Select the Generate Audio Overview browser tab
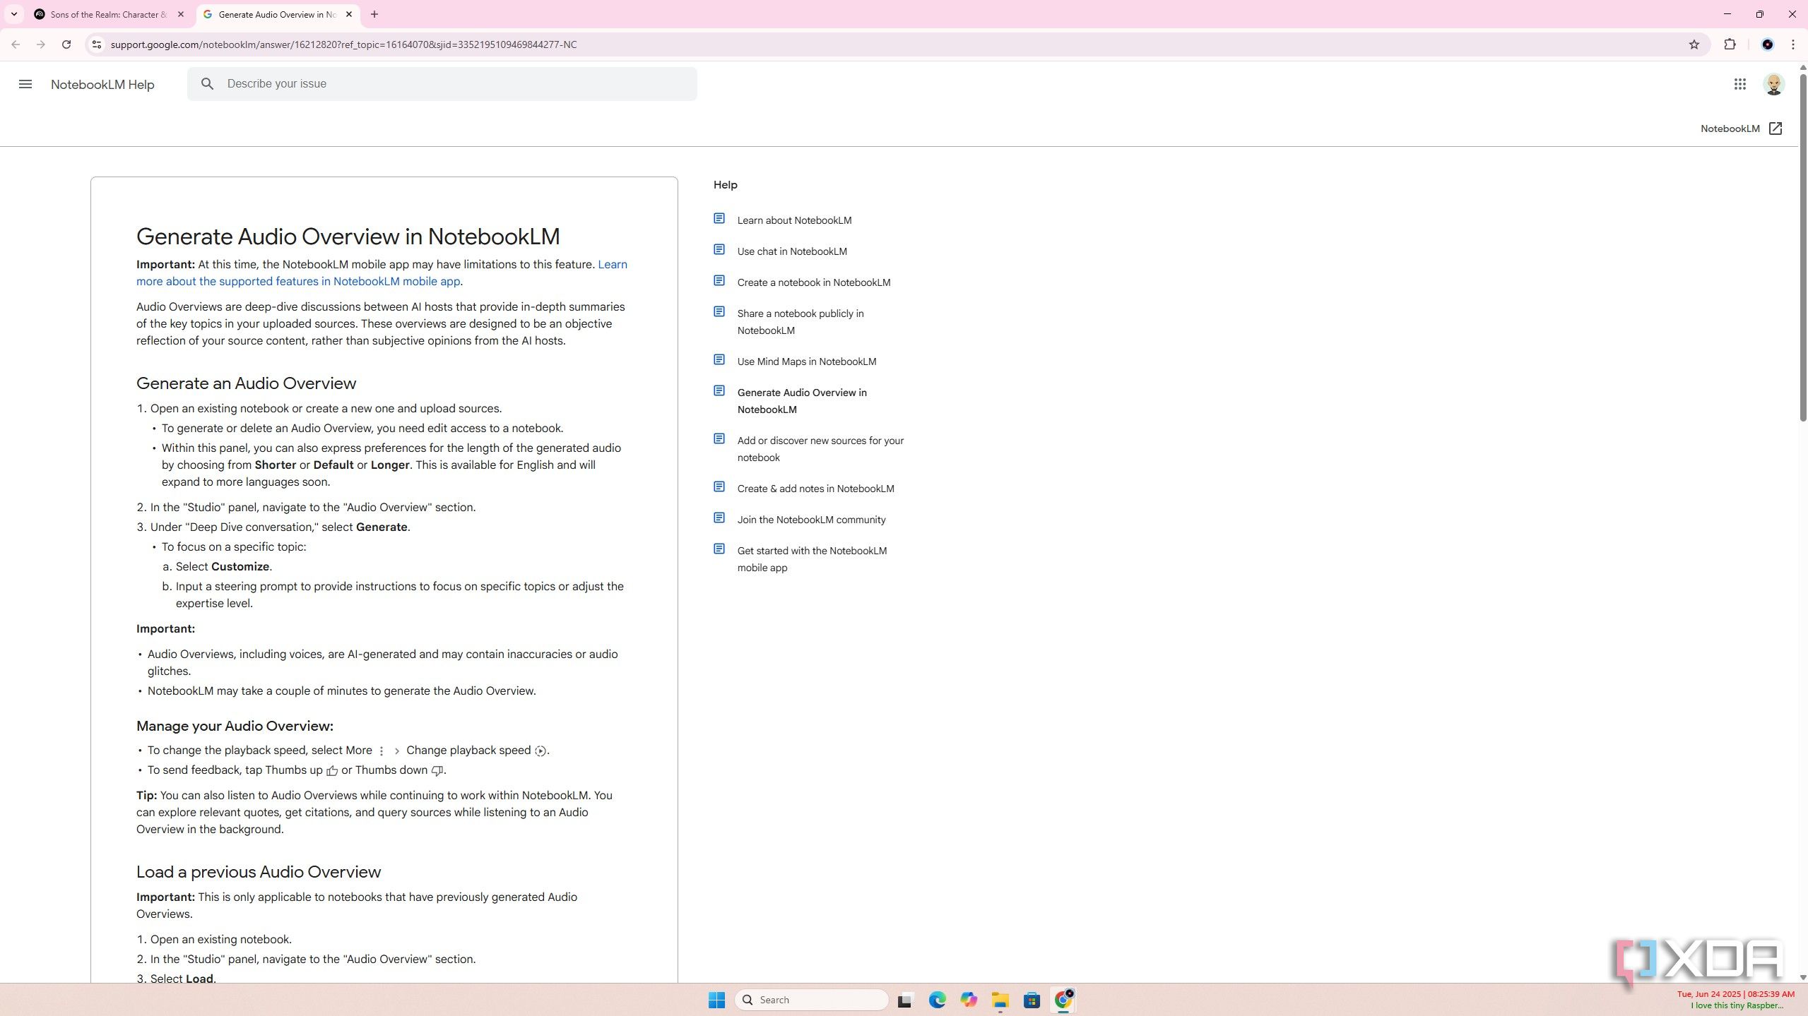1808x1016 pixels. (x=277, y=14)
